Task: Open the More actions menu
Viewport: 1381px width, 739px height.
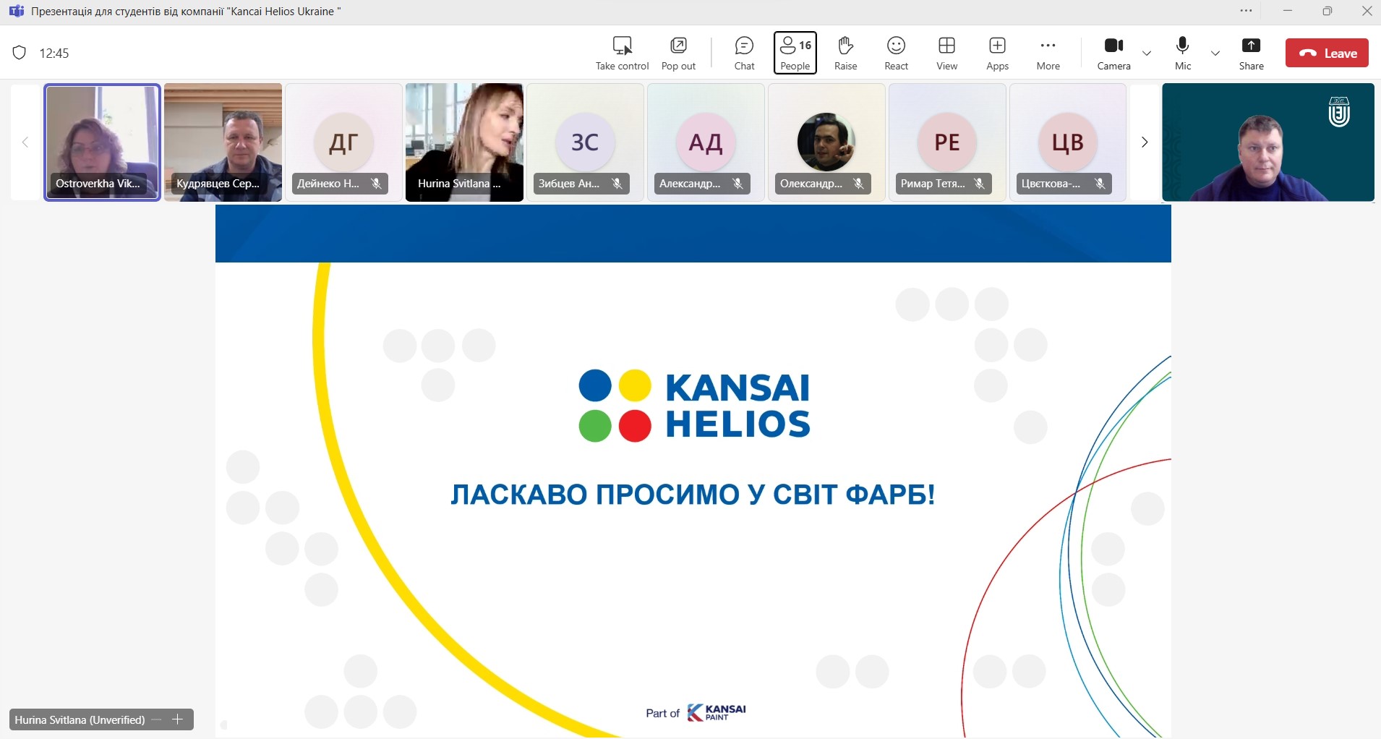Action: pyautogui.click(x=1048, y=54)
